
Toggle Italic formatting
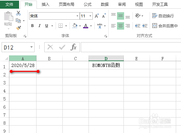click(39, 26)
